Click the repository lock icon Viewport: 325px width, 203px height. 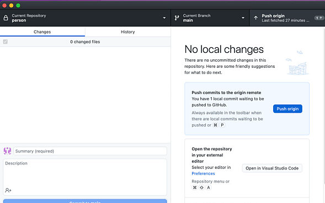(6, 18)
